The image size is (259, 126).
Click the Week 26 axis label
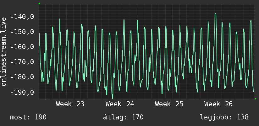point(218,104)
